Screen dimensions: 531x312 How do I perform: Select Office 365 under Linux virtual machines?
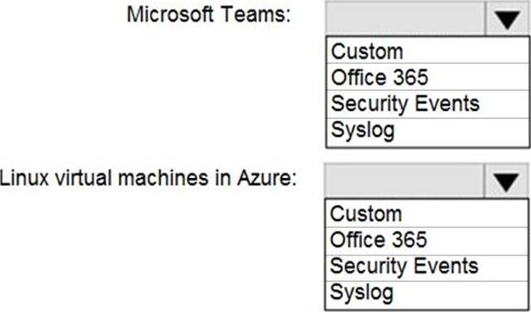pyautogui.click(x=378, y=239)
